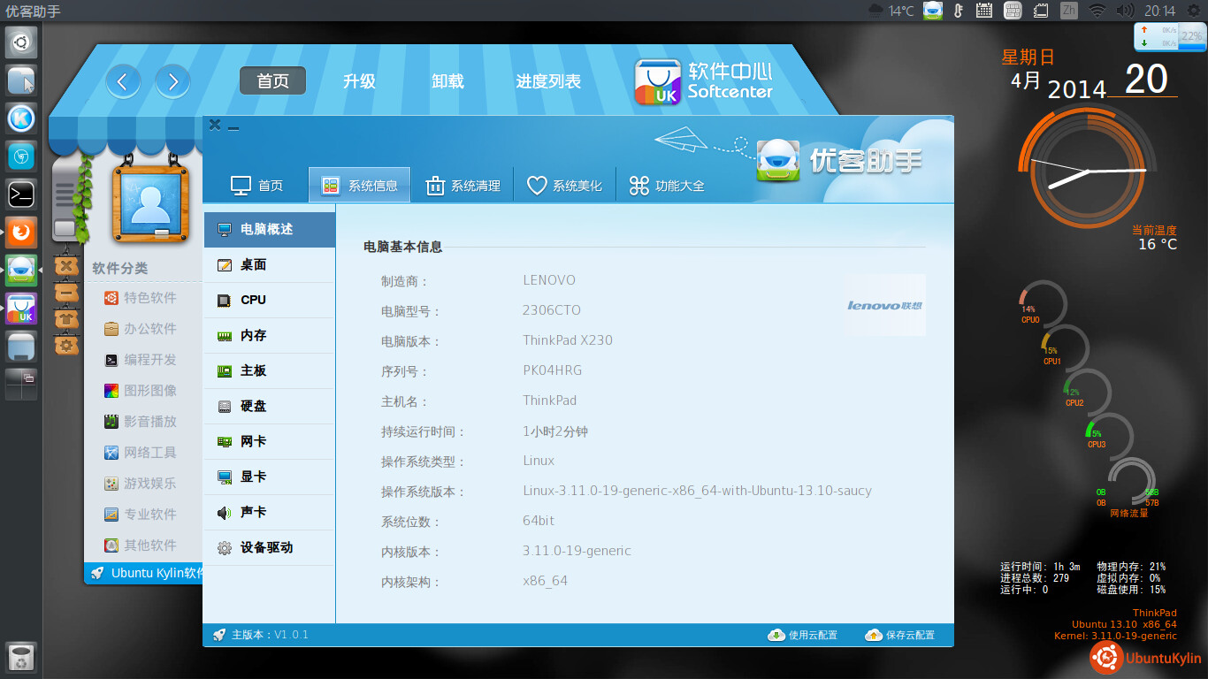Viewport: 1208px width, 679px height.
Task: Select 内存 memory info item
Action: (253, 335)
